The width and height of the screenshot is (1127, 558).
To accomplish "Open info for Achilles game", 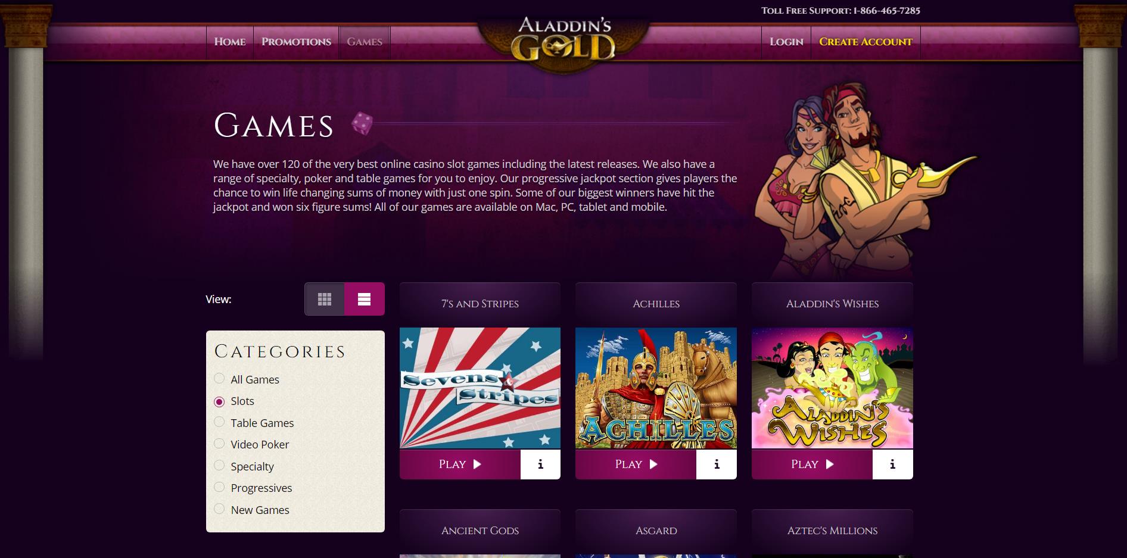I will [717, 465].
